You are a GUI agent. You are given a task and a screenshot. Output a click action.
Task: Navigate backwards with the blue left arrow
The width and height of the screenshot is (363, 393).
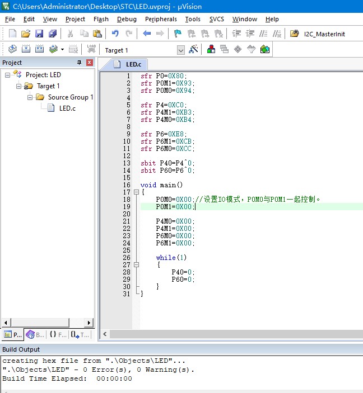(147, 34)
